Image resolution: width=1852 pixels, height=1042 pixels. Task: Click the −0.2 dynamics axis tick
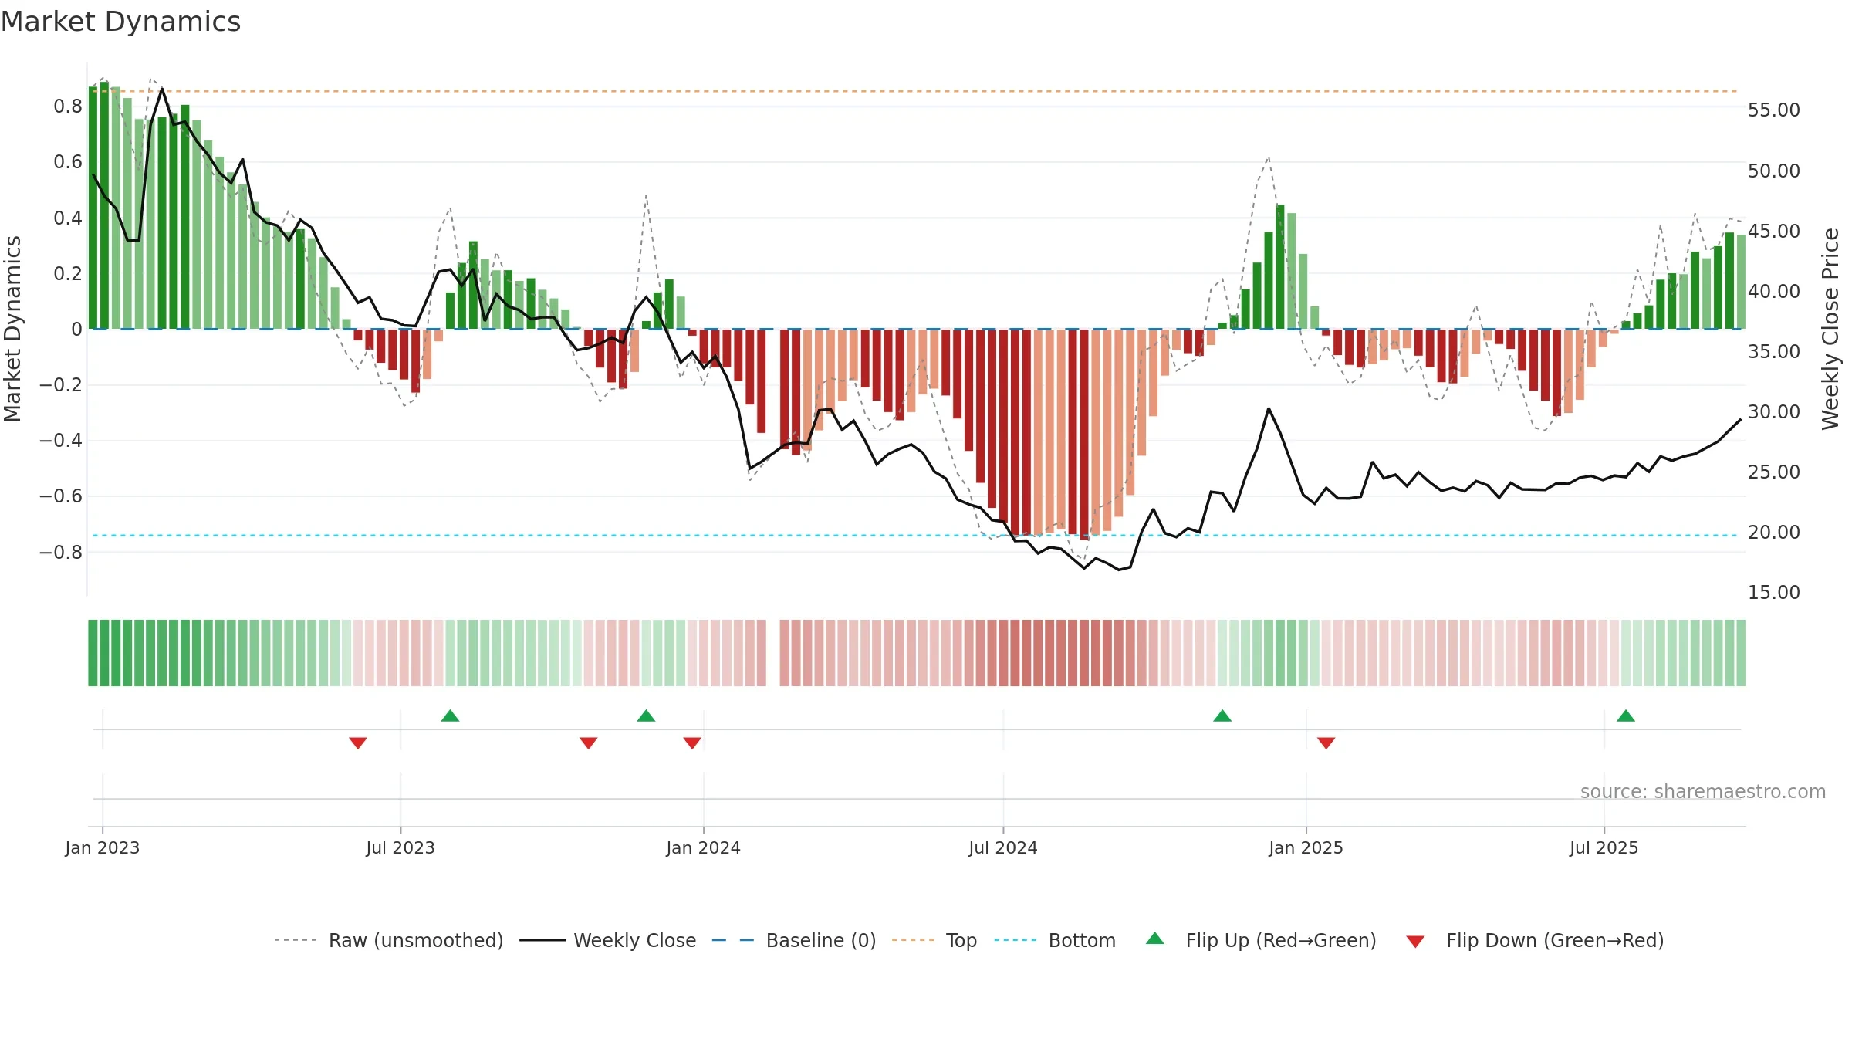[61, 384]
